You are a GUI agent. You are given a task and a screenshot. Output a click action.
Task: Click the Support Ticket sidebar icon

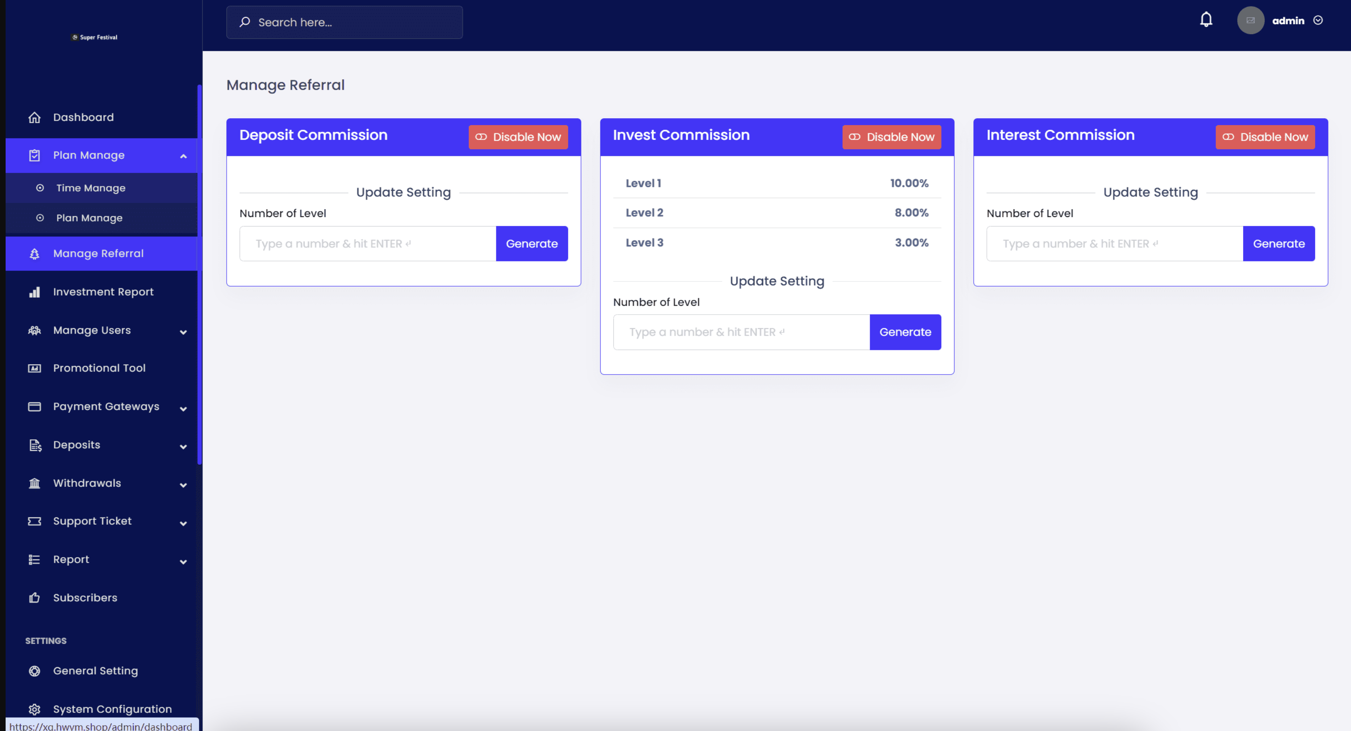33,521
